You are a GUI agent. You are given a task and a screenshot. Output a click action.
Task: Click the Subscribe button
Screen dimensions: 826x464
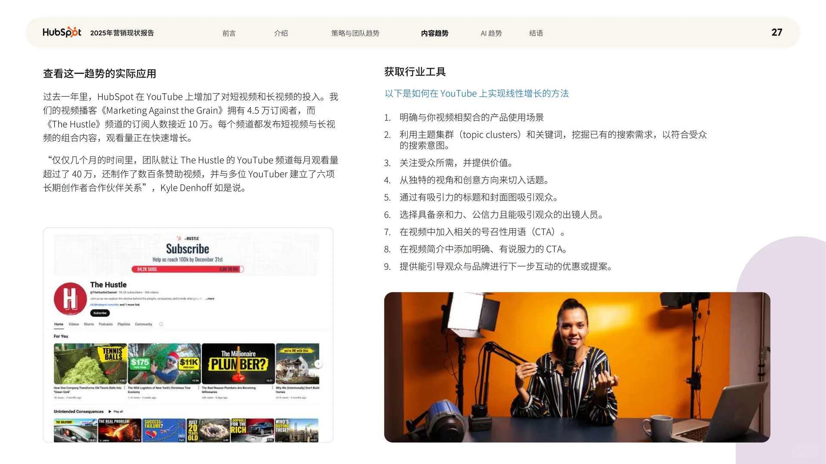tap(100, 313)
